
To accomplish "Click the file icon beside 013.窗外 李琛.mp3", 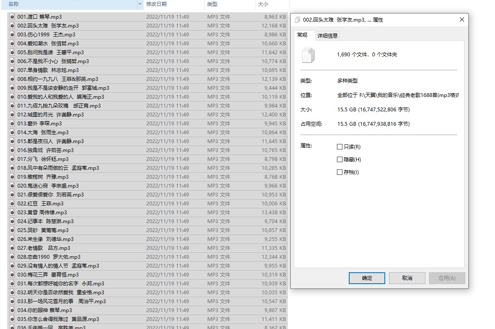I will (12, 123).
